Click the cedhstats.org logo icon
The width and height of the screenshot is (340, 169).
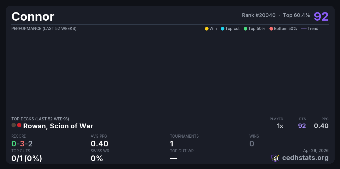275,158
